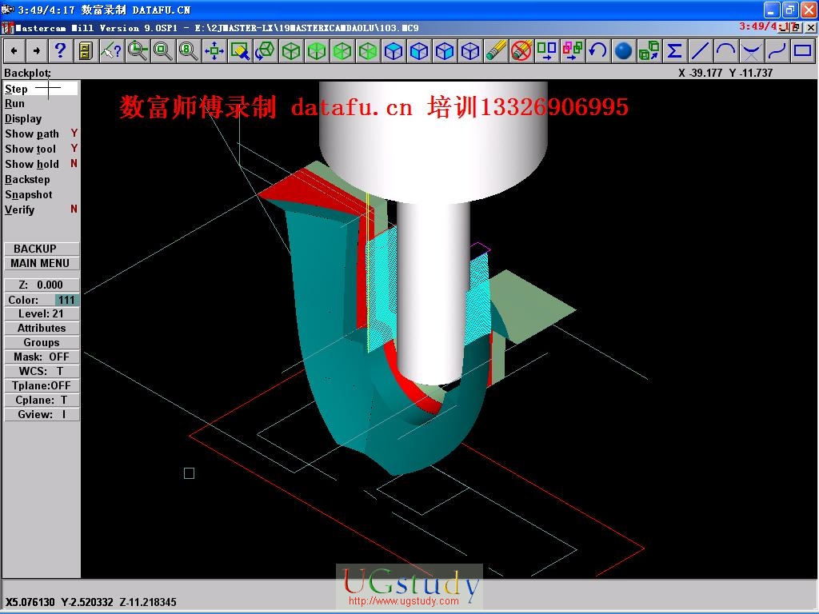Toggle Show hold setting
Viewport: 819px width, 614px height.
tap(41, 164)
